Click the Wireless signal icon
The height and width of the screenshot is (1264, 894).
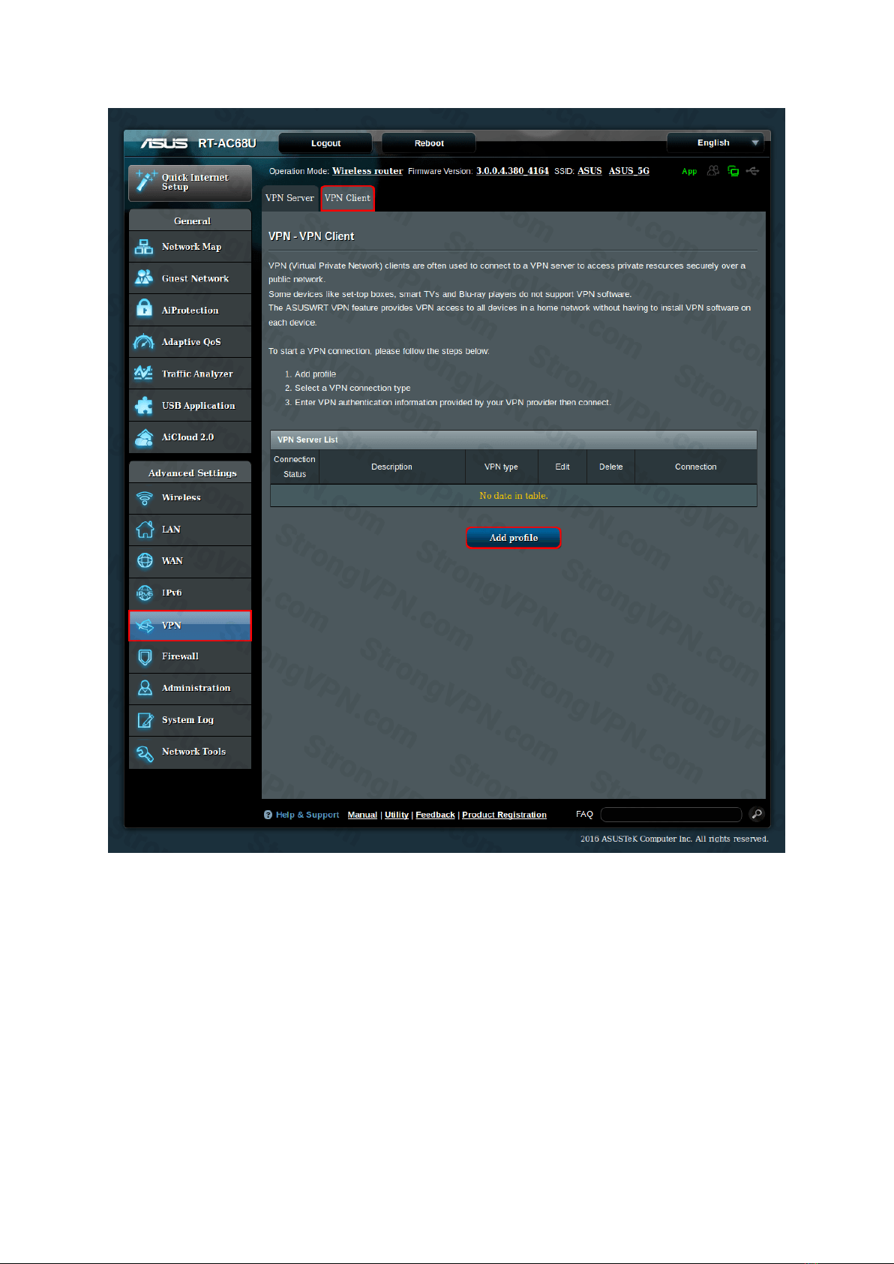[x=144, y=498]
